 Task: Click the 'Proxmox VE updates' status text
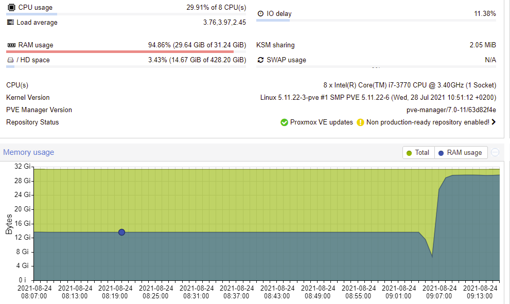(321, 122)
